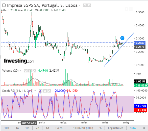The width and height of the screenshot is (148, 131).
Task: Click the 0.4000 price axis label
Action: point(140,25)
